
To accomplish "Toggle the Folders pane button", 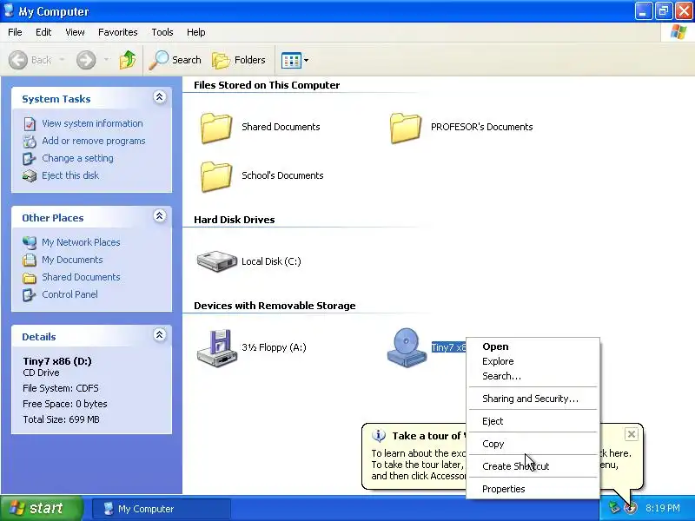I will point(239,60).
